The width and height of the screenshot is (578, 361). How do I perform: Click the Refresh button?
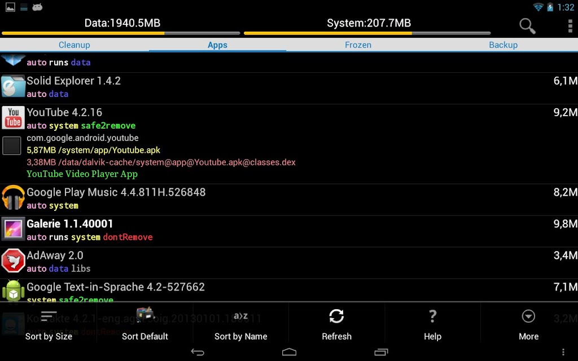pyautogui.click(x=336, y=324)
